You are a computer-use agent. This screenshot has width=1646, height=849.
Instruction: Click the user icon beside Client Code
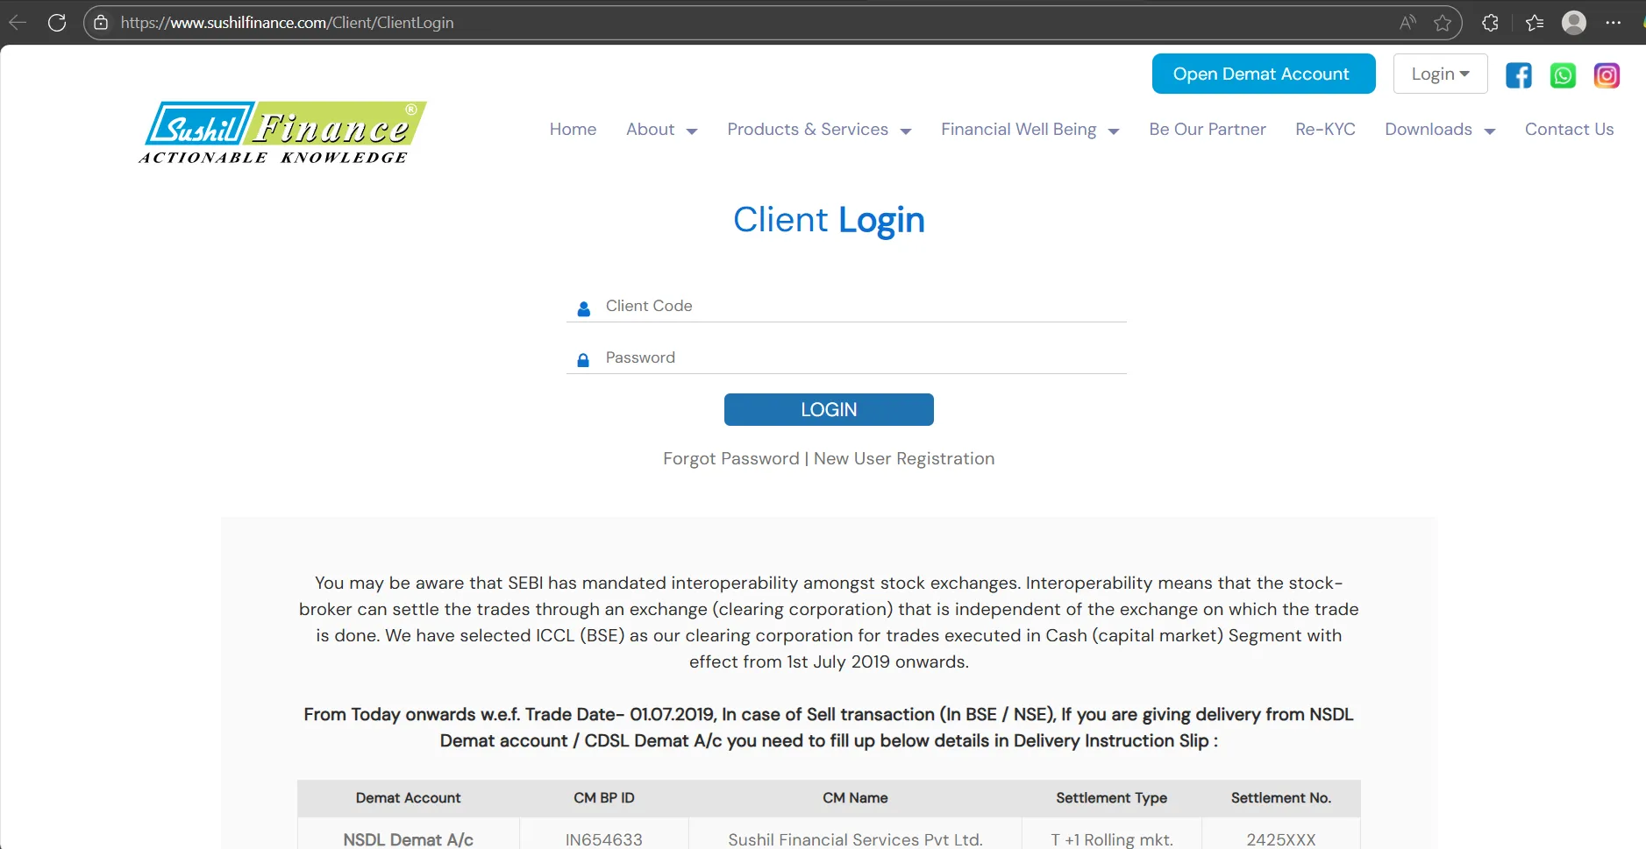[584, 308]
